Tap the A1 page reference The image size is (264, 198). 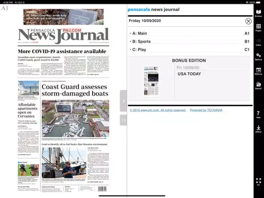pos(247,33)
